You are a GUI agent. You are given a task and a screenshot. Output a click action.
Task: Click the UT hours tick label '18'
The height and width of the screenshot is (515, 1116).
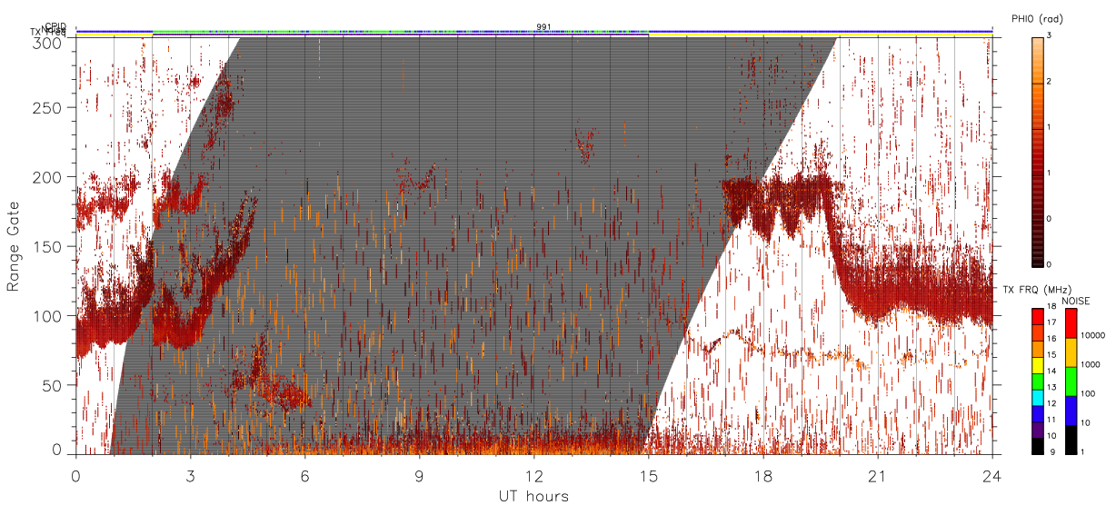763,475
